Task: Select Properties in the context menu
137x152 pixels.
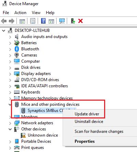Action: point(85,141)
